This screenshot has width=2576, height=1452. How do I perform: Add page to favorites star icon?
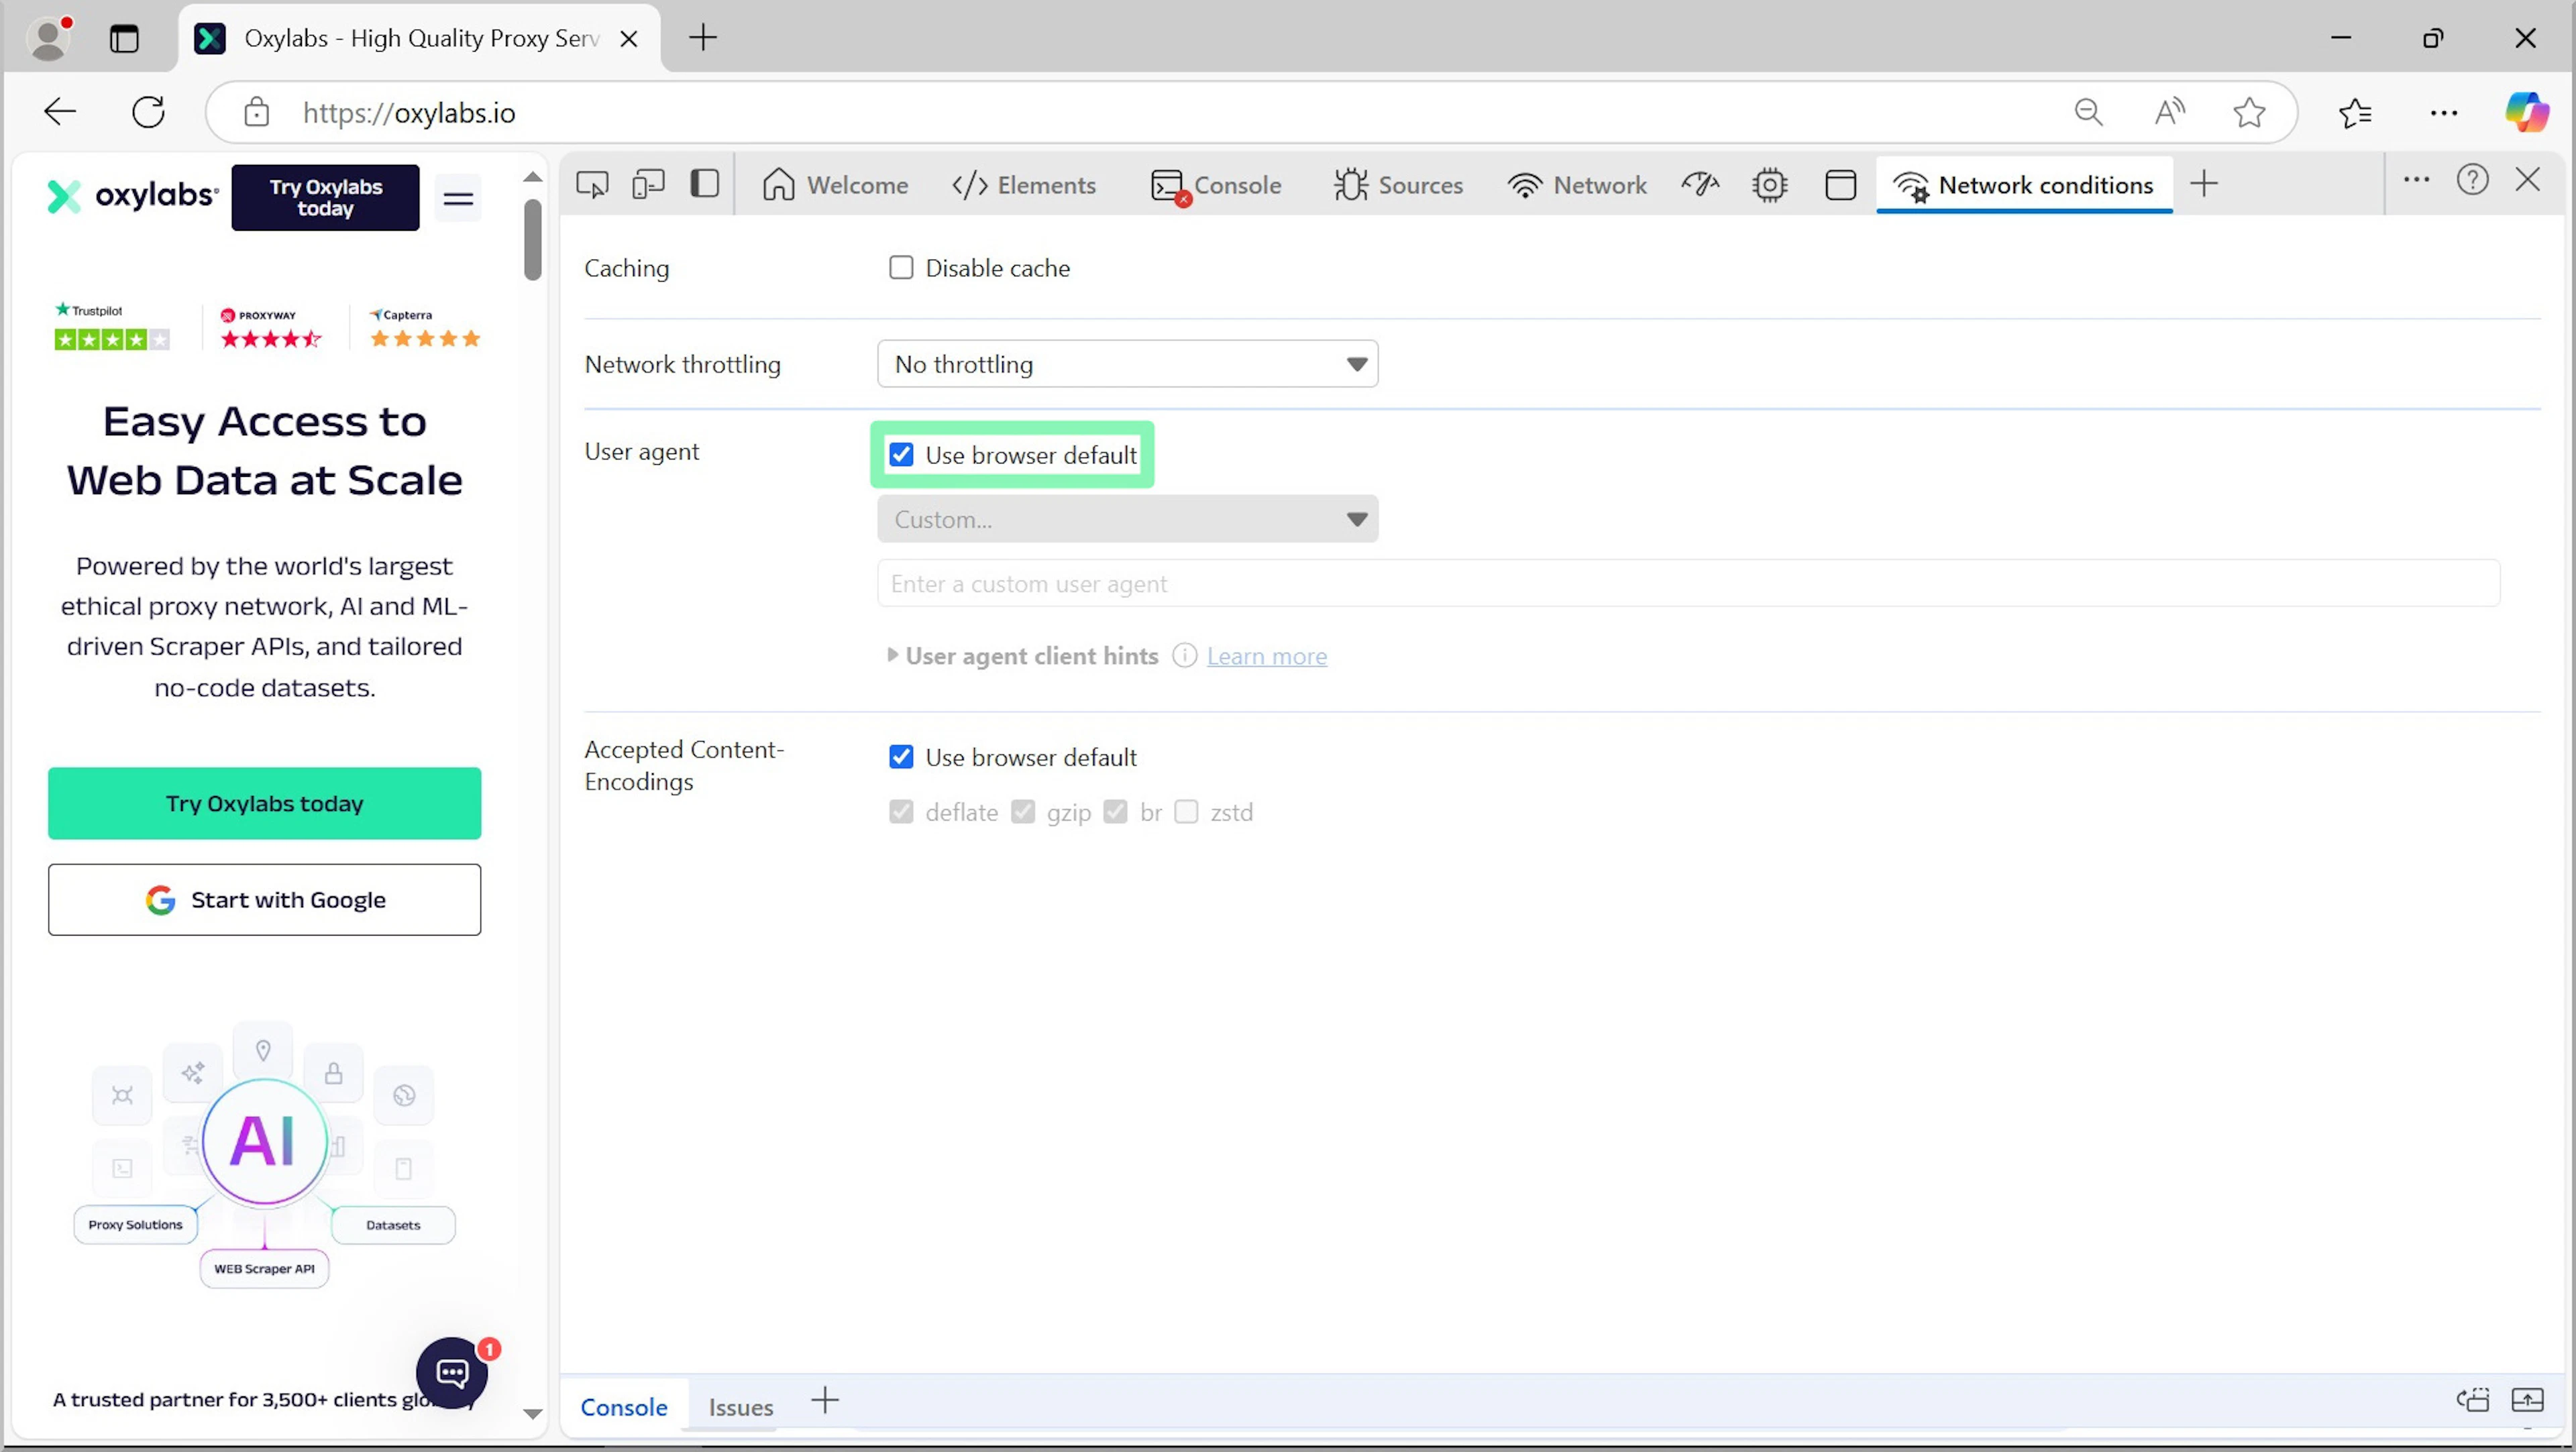[x=2249, y=112]
